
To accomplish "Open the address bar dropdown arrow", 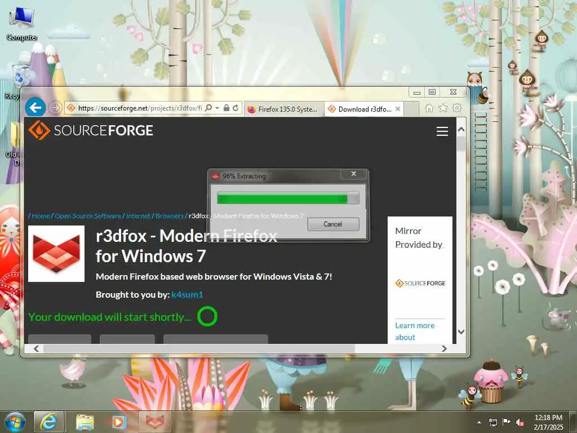I will [x=217, y=108].
